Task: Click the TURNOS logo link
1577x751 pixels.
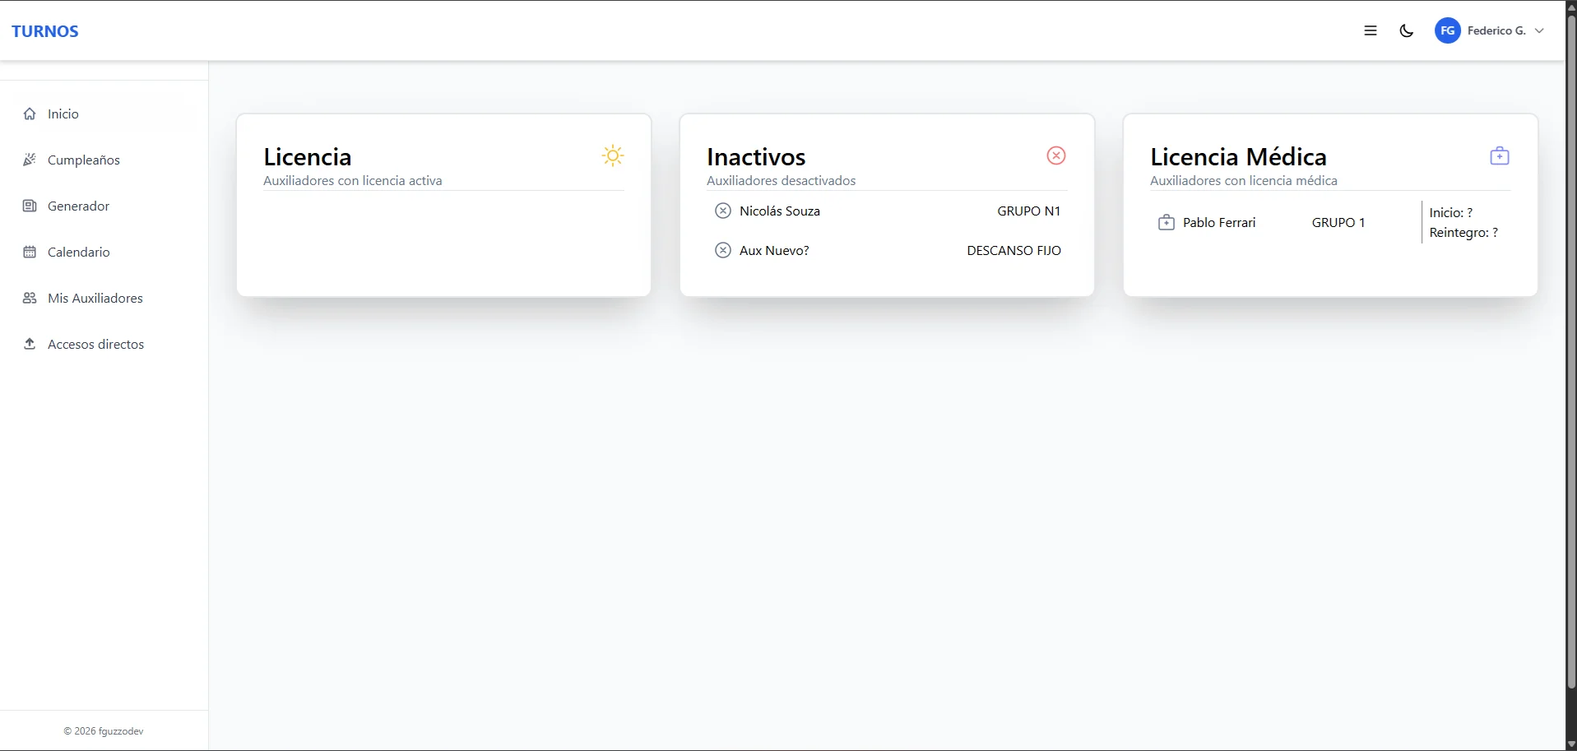Action: click(x=45, y=31)
